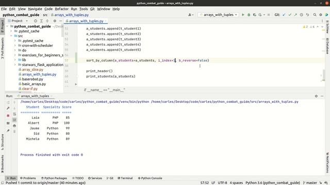Run arrays_with_tuples with the green play icon
330x185 pixels.
[x=243, y=15]
